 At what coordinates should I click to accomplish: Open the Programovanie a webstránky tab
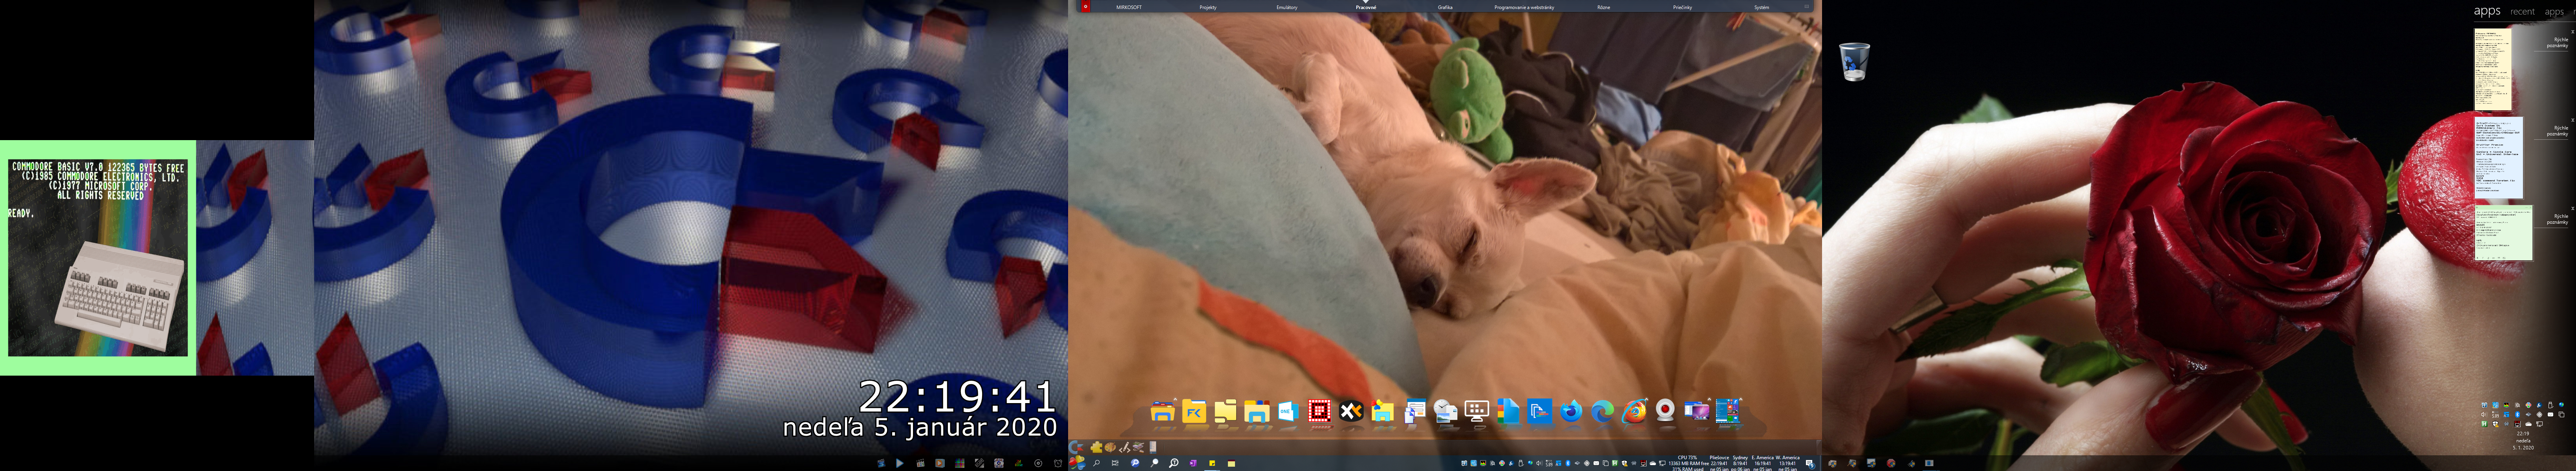point(1524,7)
